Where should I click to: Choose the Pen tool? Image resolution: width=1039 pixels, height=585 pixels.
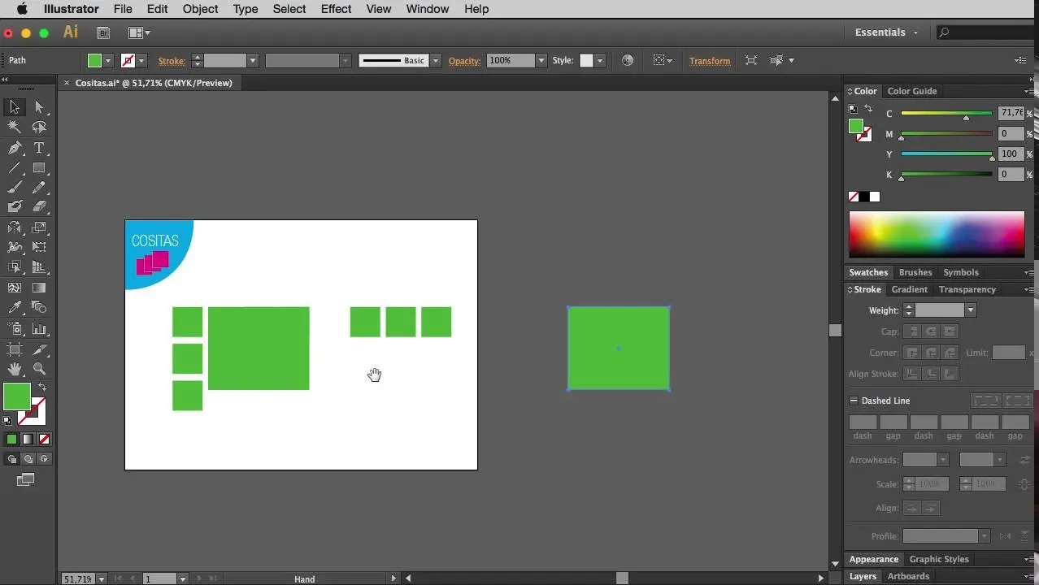tap(14, 148)
